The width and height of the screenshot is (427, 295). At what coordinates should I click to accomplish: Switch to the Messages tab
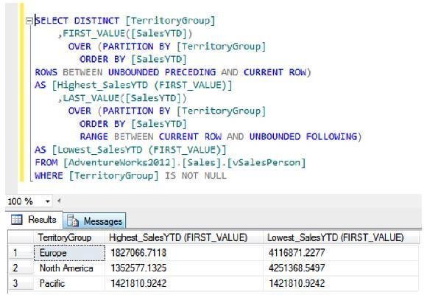pos(94,221)
